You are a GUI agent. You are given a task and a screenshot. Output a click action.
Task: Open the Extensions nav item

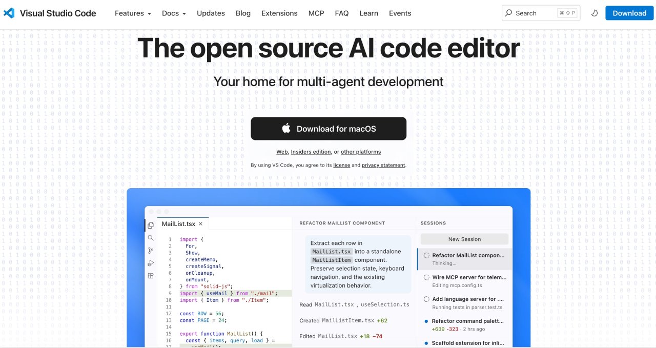click(x=279, y=13)
